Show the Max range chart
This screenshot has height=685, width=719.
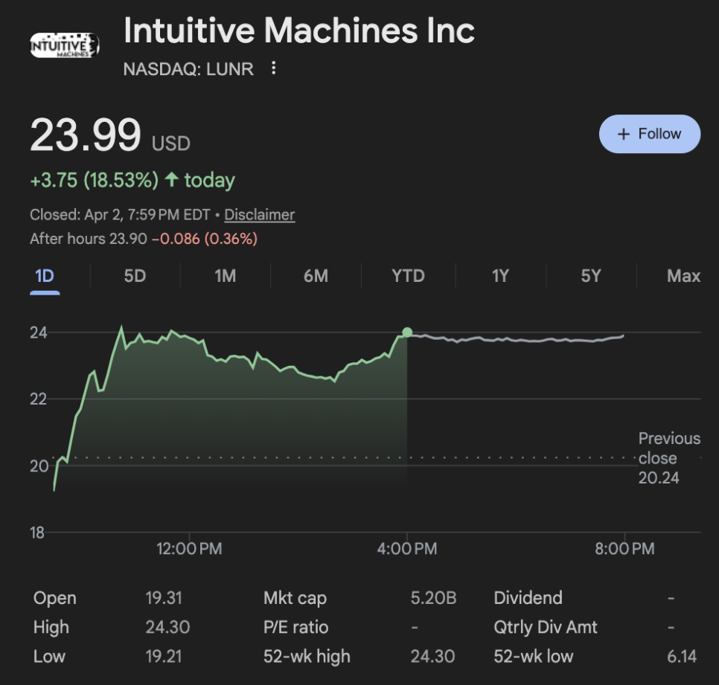[x=683, y=276]
